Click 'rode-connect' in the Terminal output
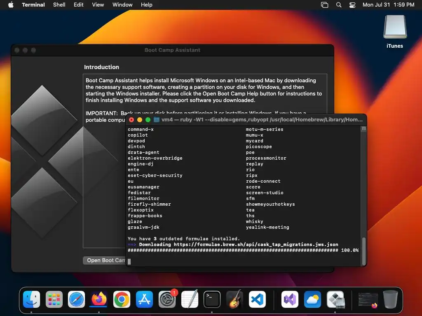Viewport: 422px width, 316px height. (x=263, y=181)
